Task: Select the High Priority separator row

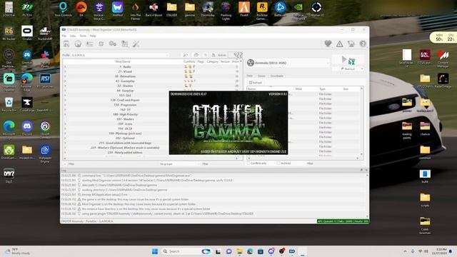Action: [125, 114]
